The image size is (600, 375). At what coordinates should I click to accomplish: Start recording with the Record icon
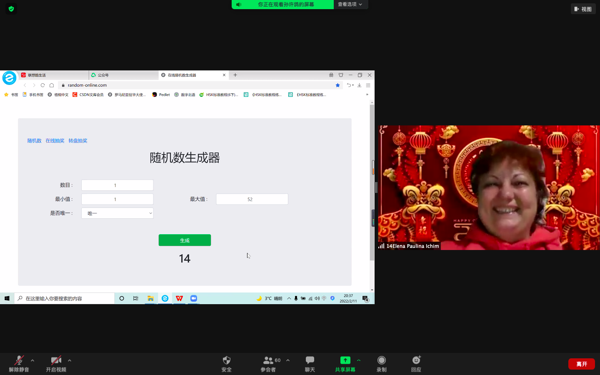coord(381,360)
